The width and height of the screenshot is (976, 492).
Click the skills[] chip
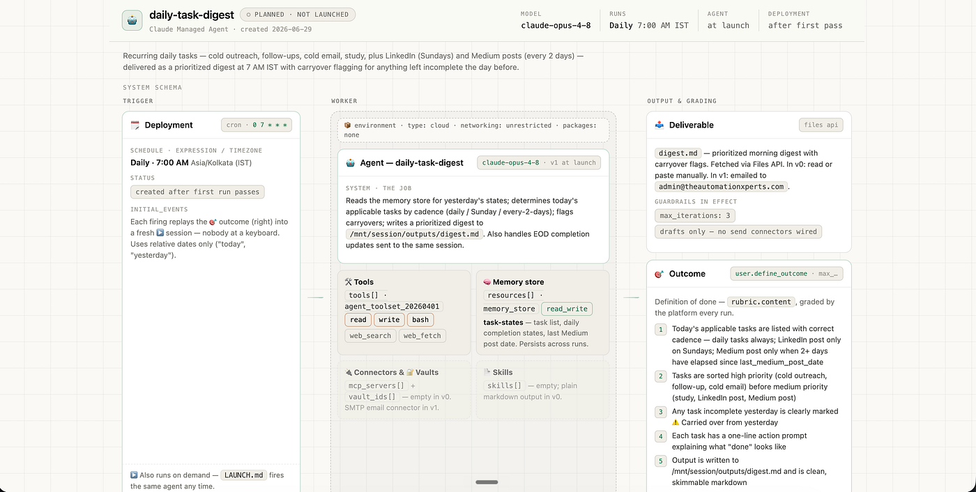pyautogui.click(x=504, y=385)
